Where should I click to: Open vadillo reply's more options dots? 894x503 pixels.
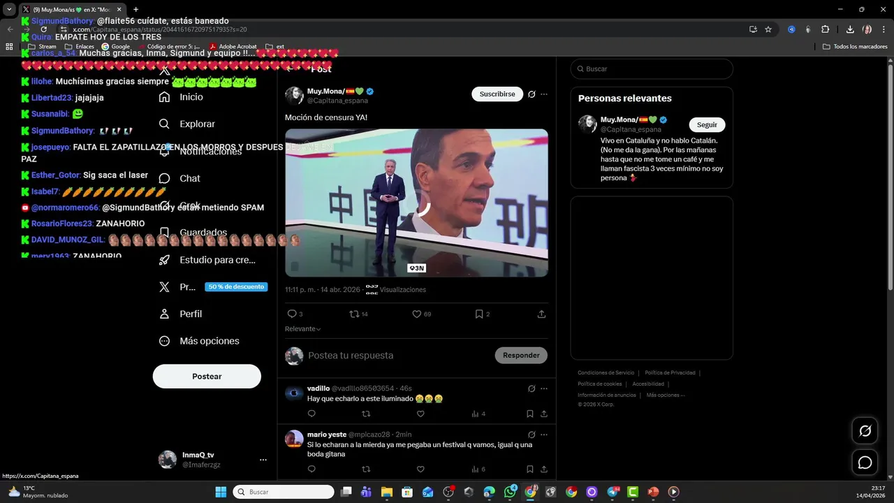(544, 388)
